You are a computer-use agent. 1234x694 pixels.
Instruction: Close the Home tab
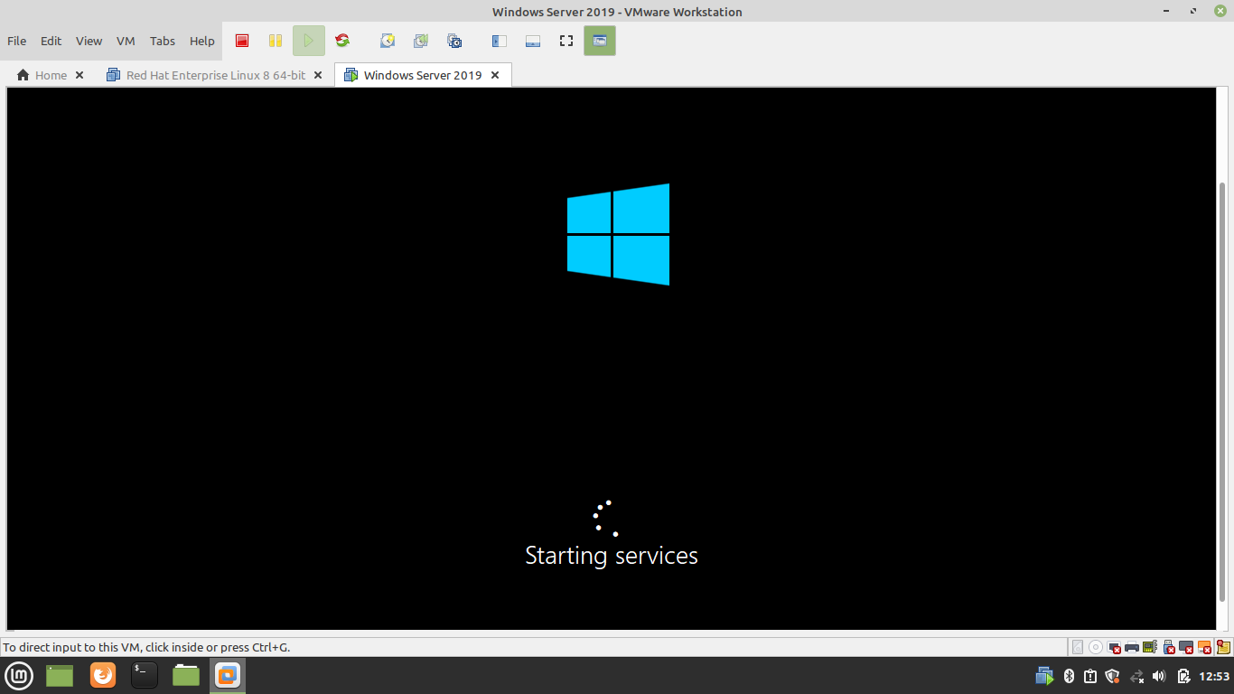tap(79, 75)
